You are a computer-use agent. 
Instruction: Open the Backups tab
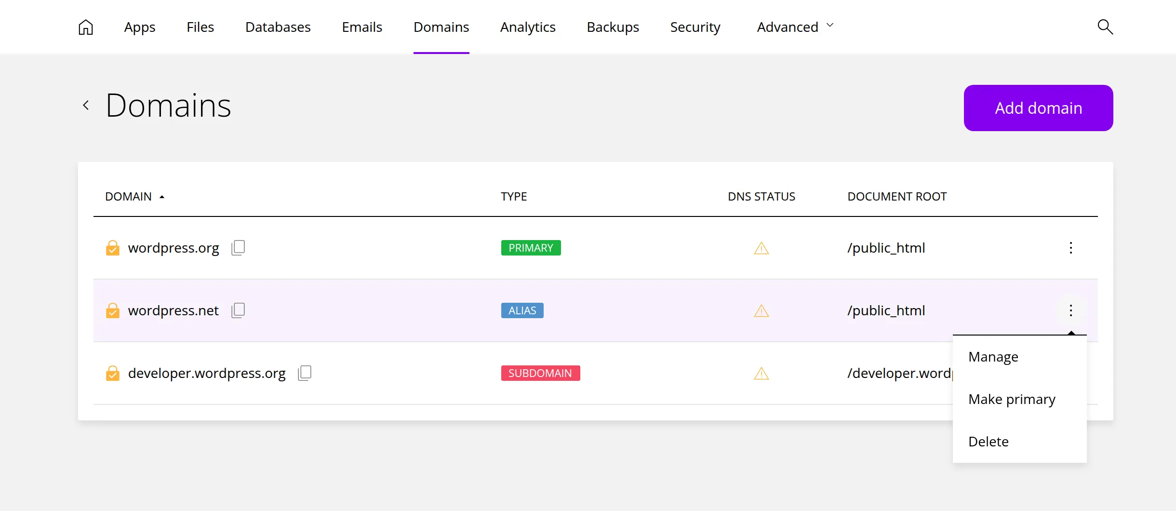(613, 27)
